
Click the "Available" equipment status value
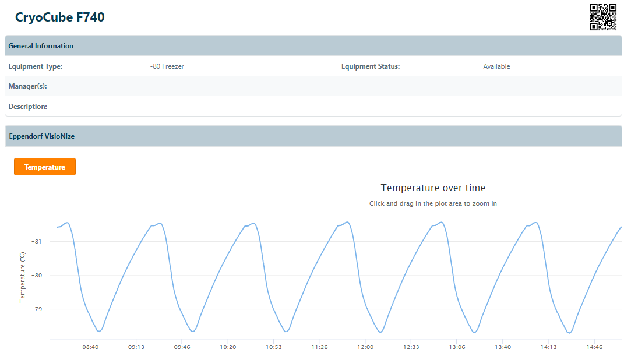[496, 66]
